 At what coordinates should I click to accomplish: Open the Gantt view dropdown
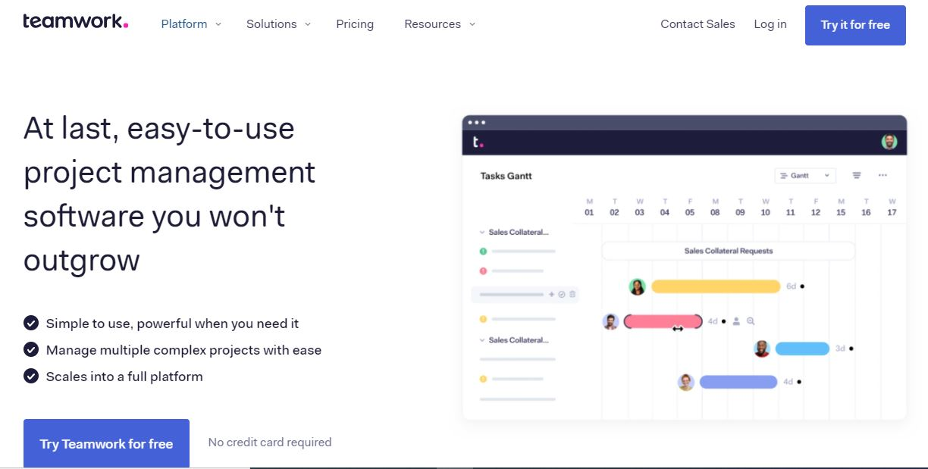805,175
